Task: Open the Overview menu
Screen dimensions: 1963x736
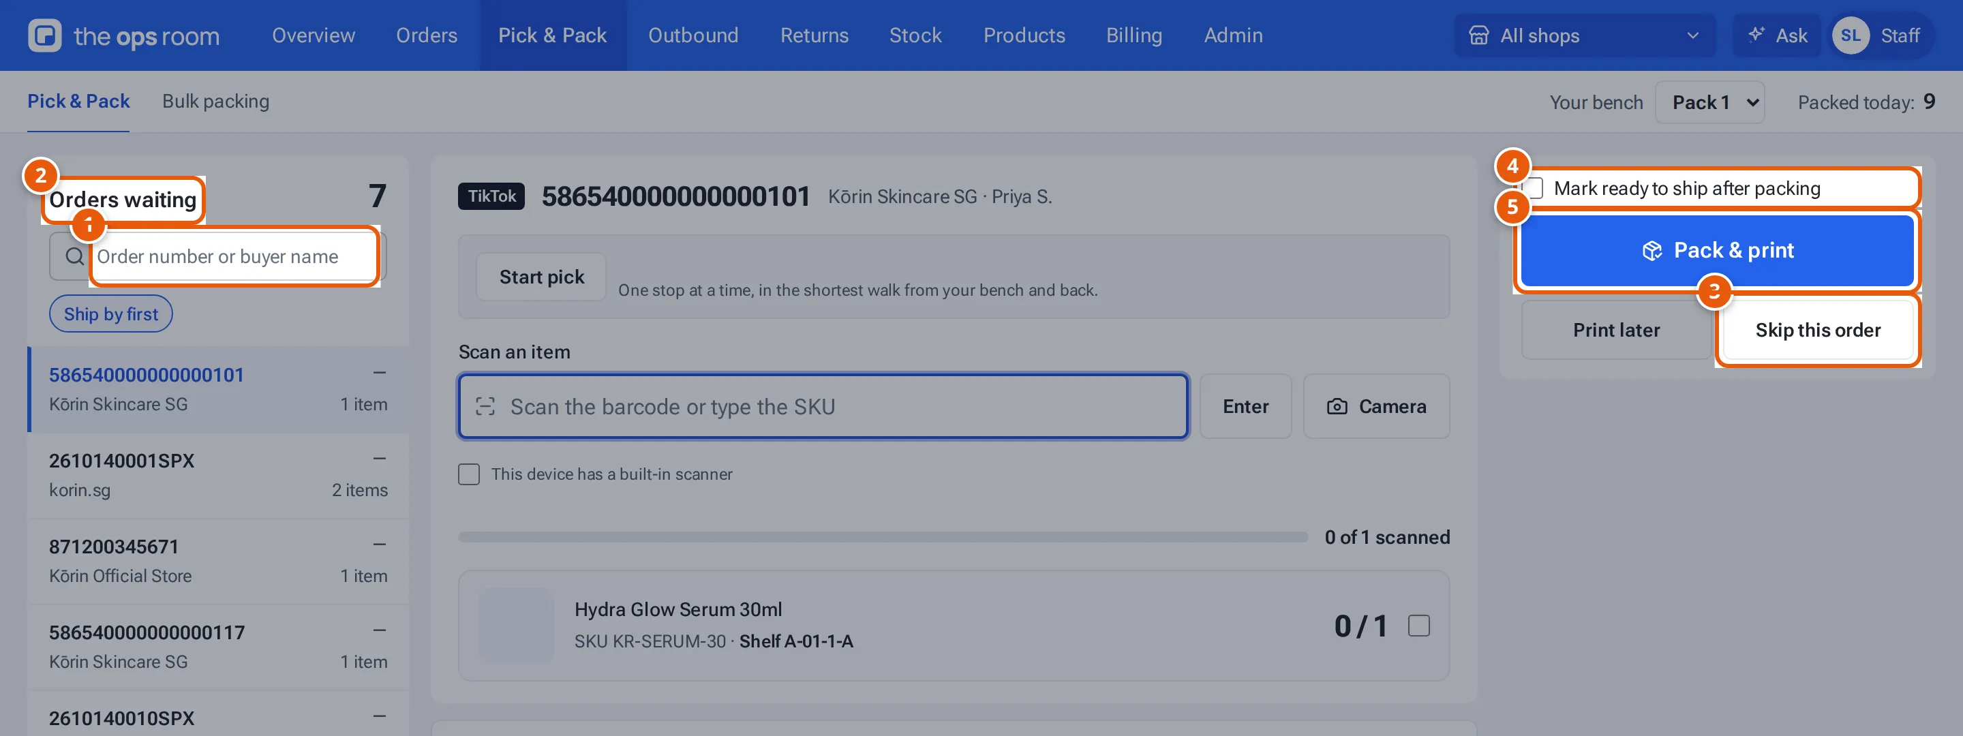Action: tap(314, 35)
